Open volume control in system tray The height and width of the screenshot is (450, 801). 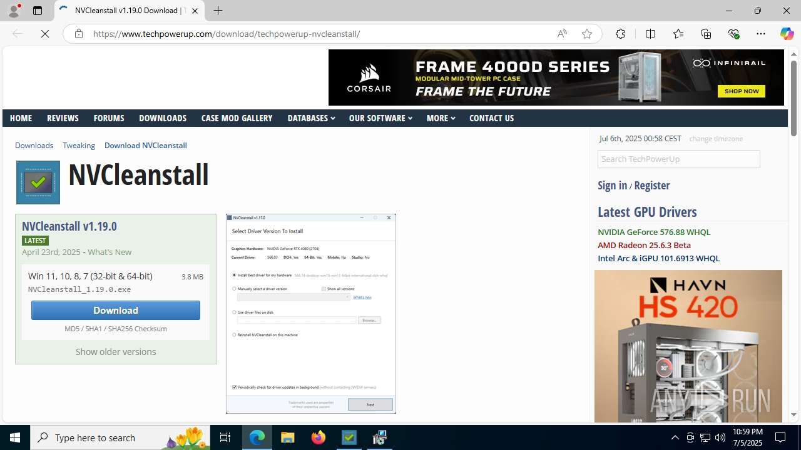coord(720,437)
